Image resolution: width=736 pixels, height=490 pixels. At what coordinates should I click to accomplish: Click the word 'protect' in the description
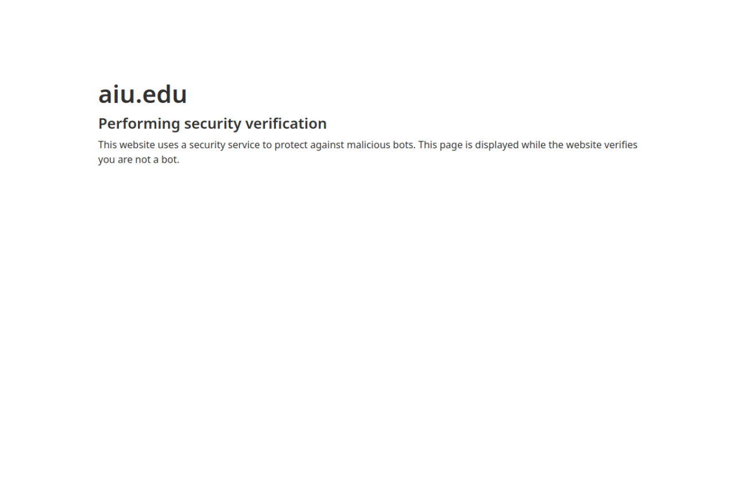pos(291,145)
